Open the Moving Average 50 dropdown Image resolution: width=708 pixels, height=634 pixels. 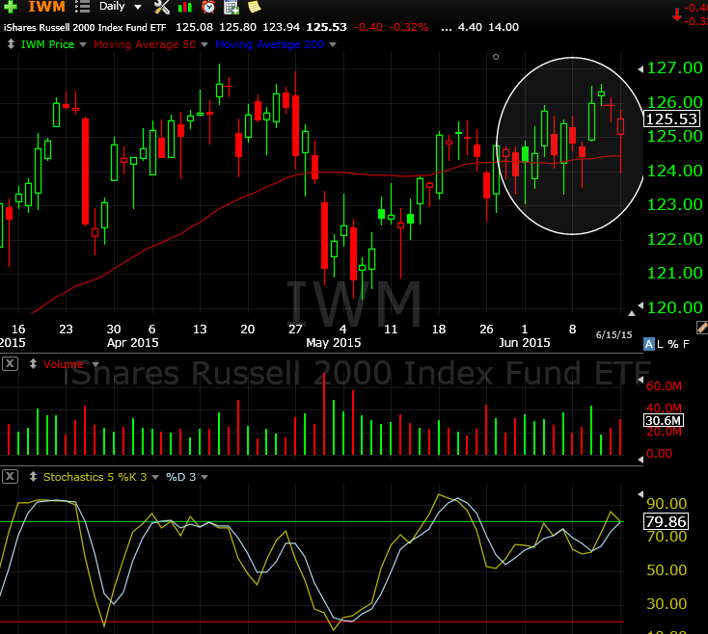click(204, 44)
